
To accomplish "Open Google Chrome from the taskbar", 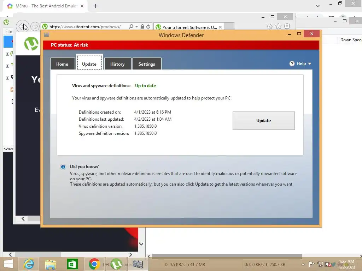I will tap(94, 264).
